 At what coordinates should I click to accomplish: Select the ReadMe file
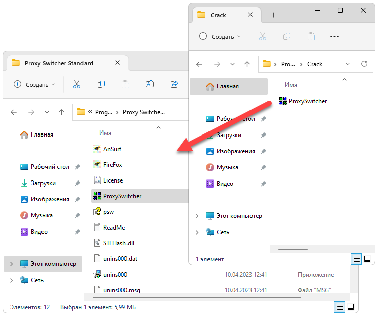coord(109,228)
